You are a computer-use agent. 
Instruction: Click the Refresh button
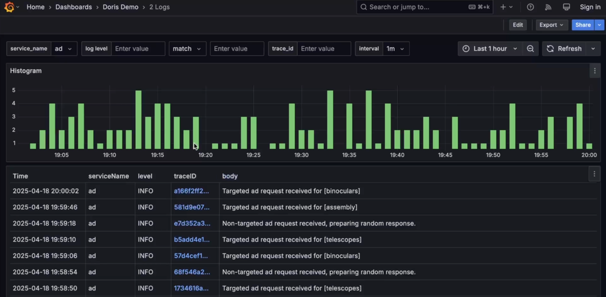(x=566, y=48)
